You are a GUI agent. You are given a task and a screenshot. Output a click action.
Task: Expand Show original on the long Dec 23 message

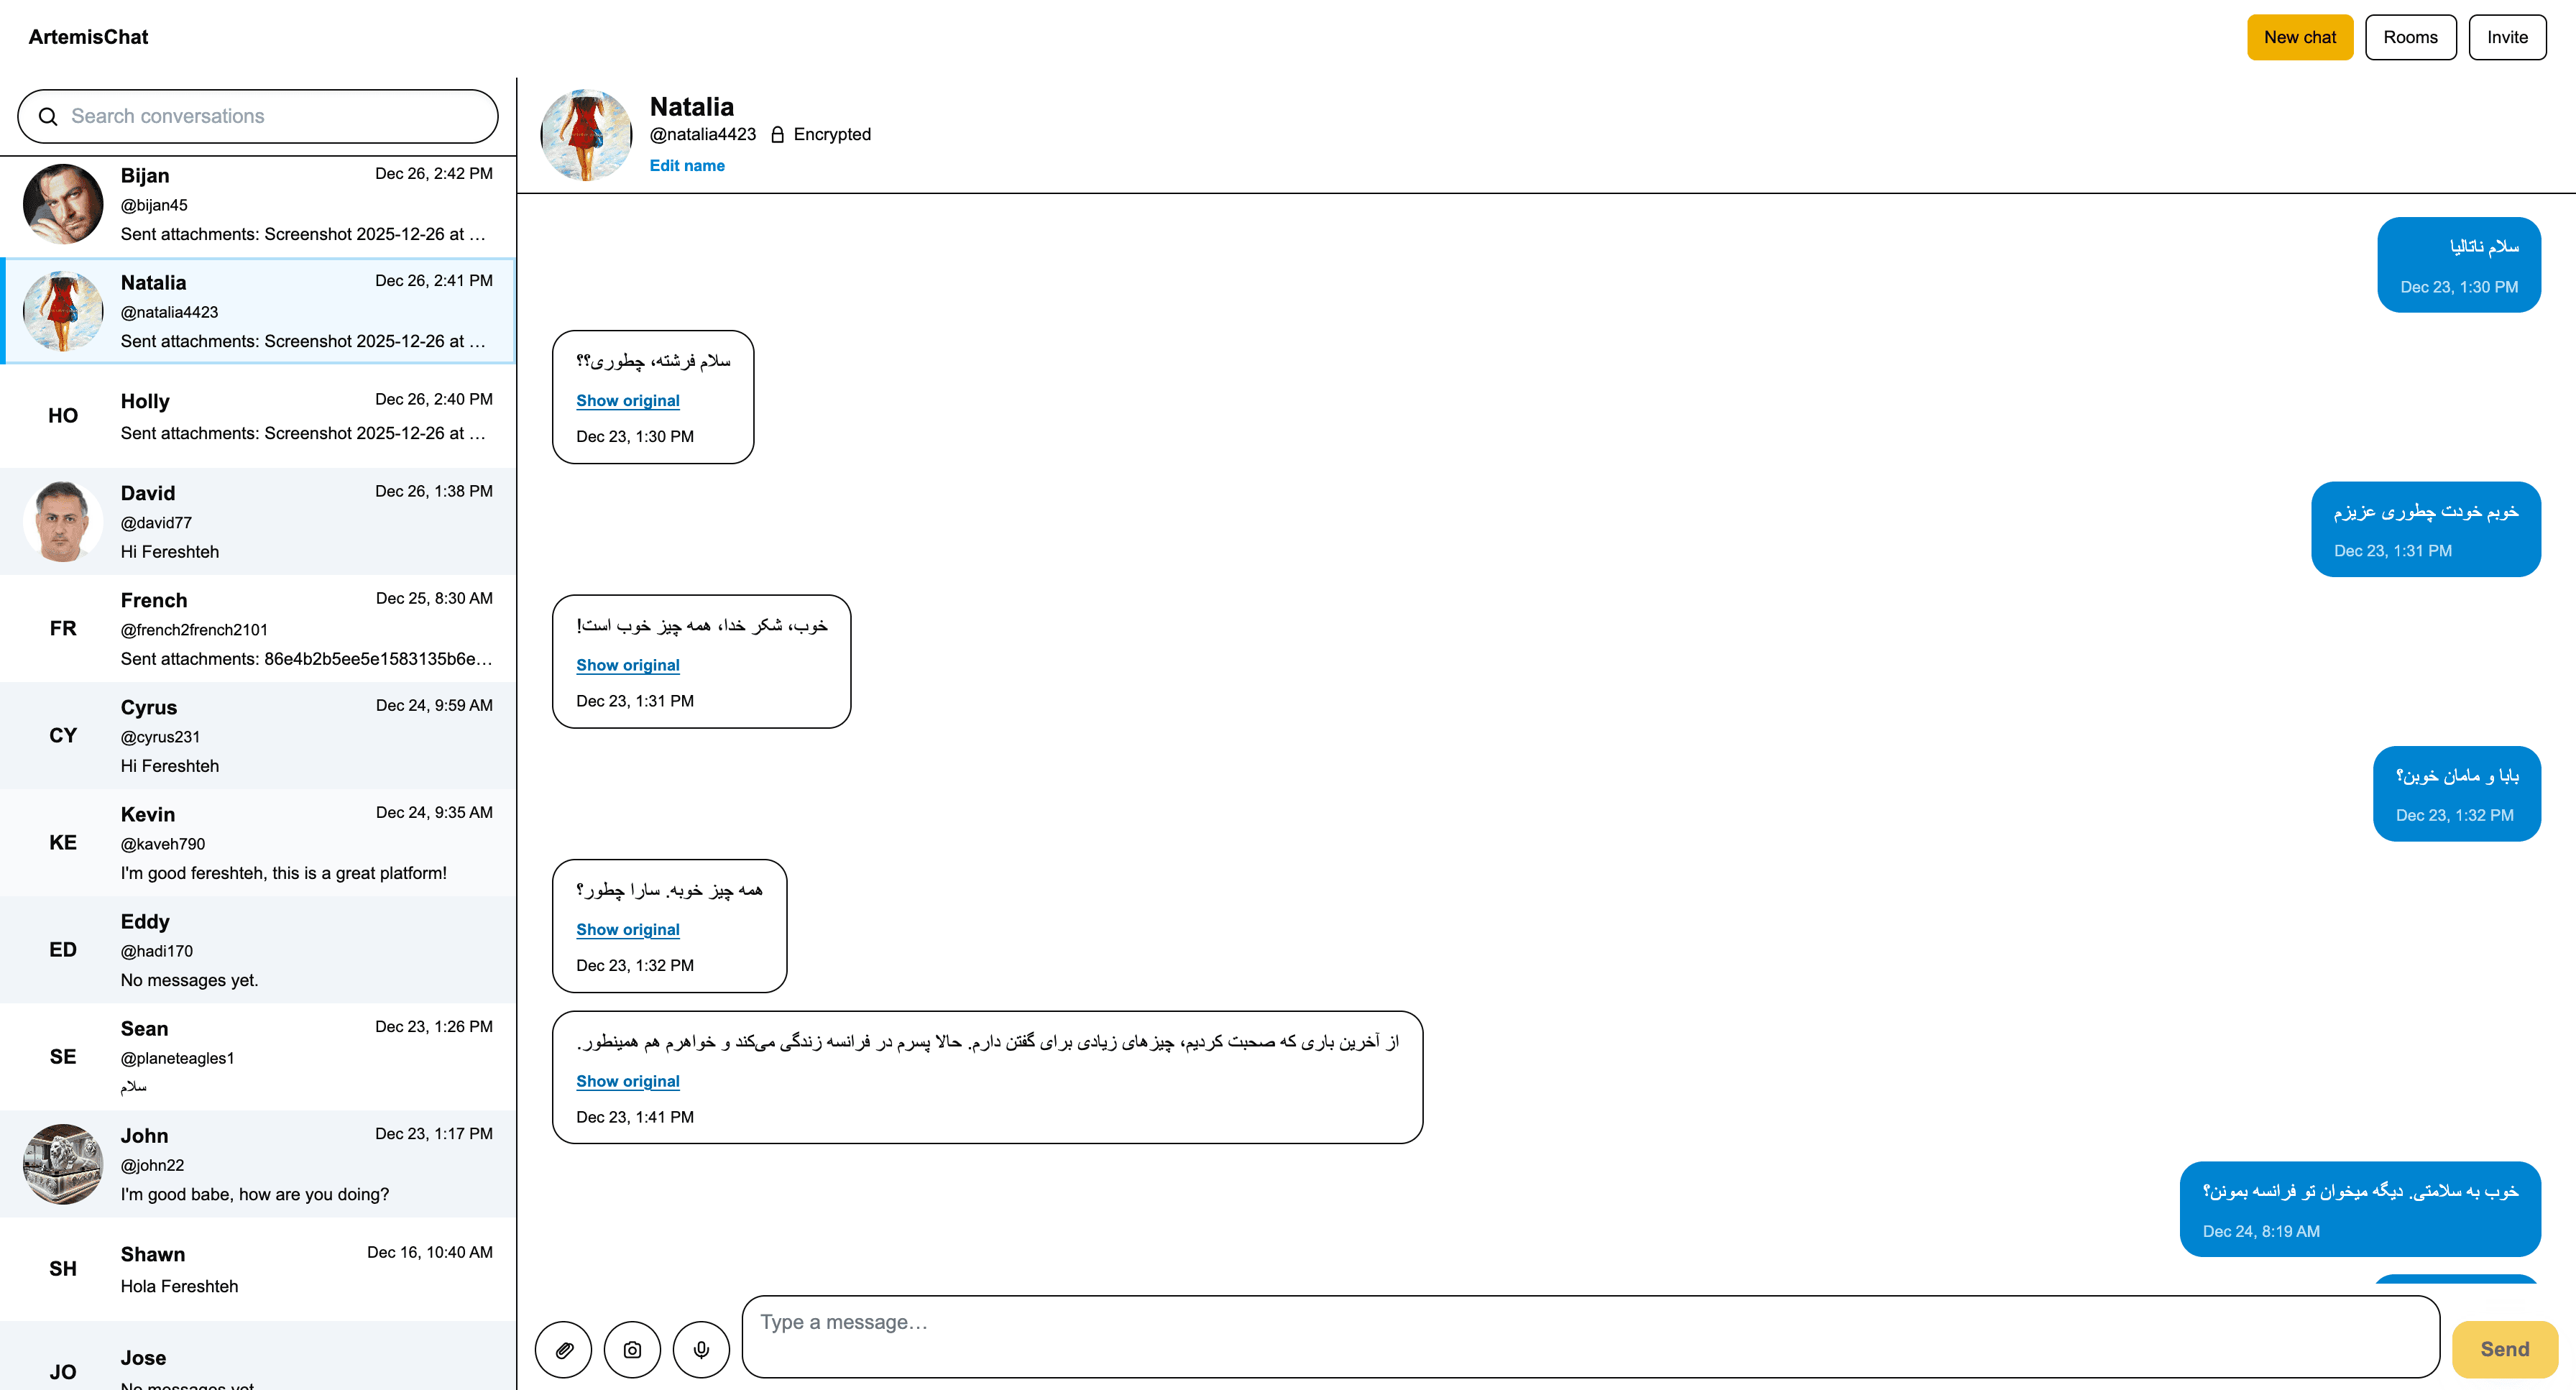(628, 1081)
